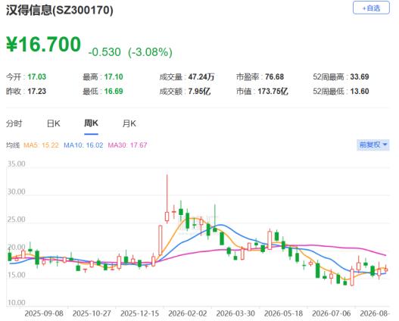Screen dimensions: 399x321
Task: Select the 周K chart tab
Action: [x=91, y=123]
